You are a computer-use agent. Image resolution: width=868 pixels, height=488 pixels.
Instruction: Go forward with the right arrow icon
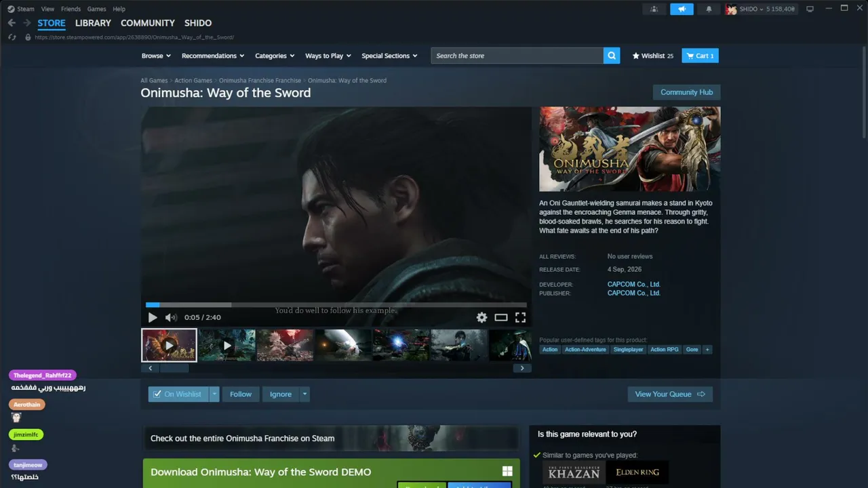(27, 23)
